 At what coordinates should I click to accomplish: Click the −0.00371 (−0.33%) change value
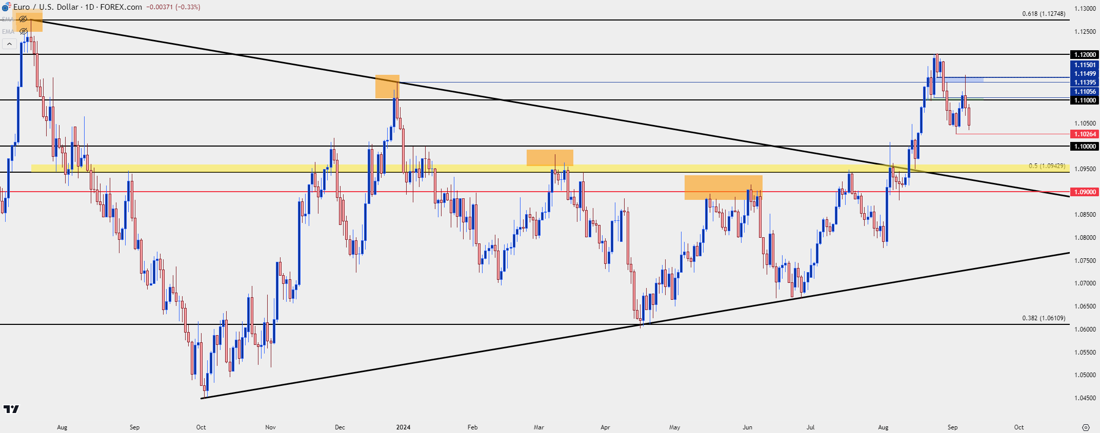point(173,7)
